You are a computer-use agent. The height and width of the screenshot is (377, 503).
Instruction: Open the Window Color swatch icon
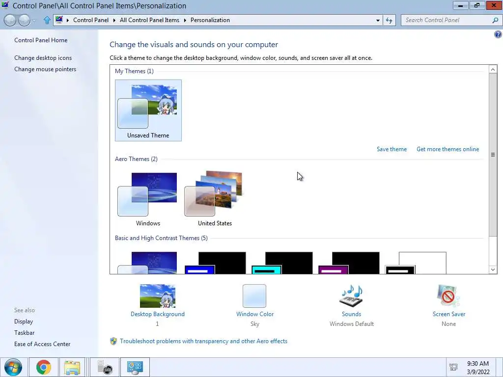click(x=254, y=296)
